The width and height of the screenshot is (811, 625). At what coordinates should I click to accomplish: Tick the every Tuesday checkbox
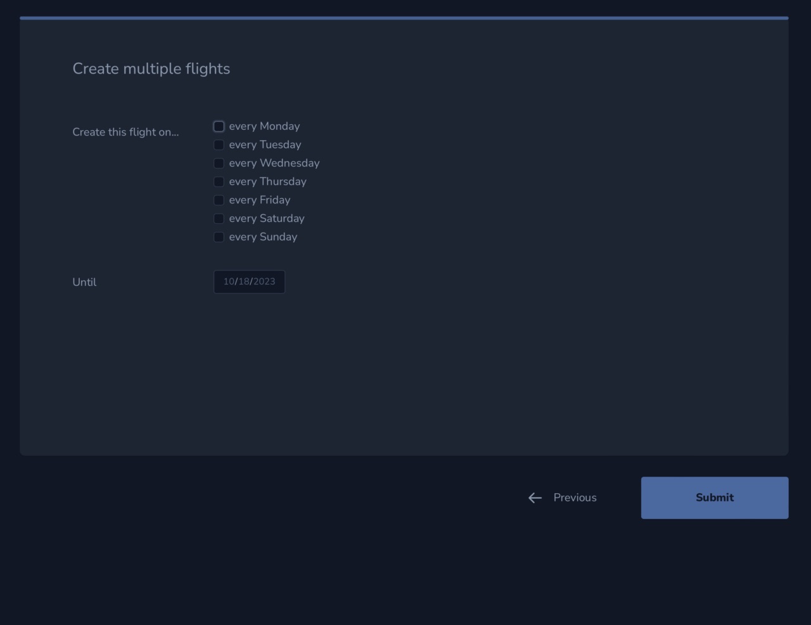[x=219, y=145]
